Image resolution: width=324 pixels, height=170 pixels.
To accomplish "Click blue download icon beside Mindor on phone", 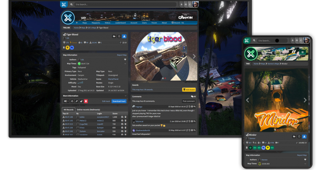I will (x=304, y=136).
